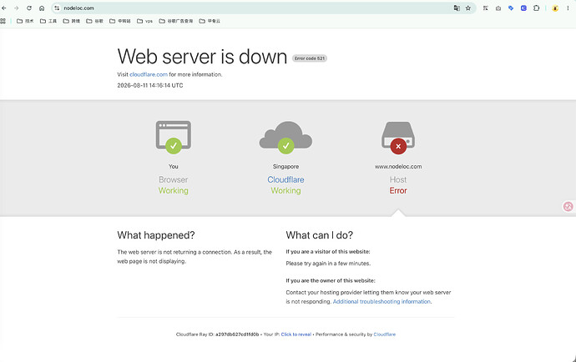Screen dimensions: 576x362
Task: Open the 谷歌广告查询 bookmark folder
Action: (x=175, y=21)
